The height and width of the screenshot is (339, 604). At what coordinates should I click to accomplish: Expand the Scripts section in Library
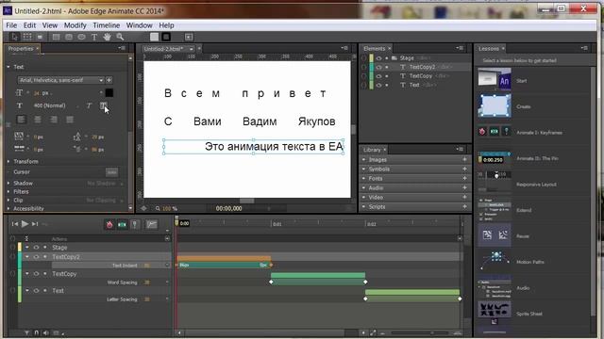tap(363, 207)
